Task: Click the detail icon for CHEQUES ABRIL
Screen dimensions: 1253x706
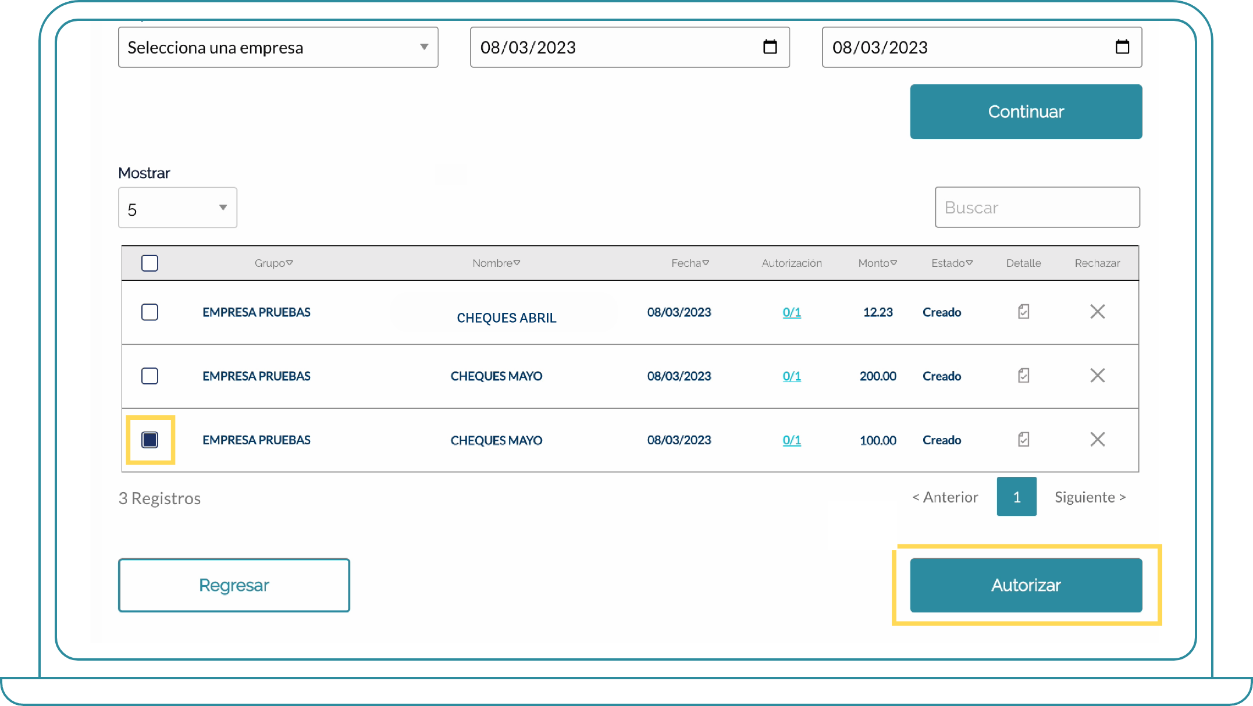Action: 1023,311
